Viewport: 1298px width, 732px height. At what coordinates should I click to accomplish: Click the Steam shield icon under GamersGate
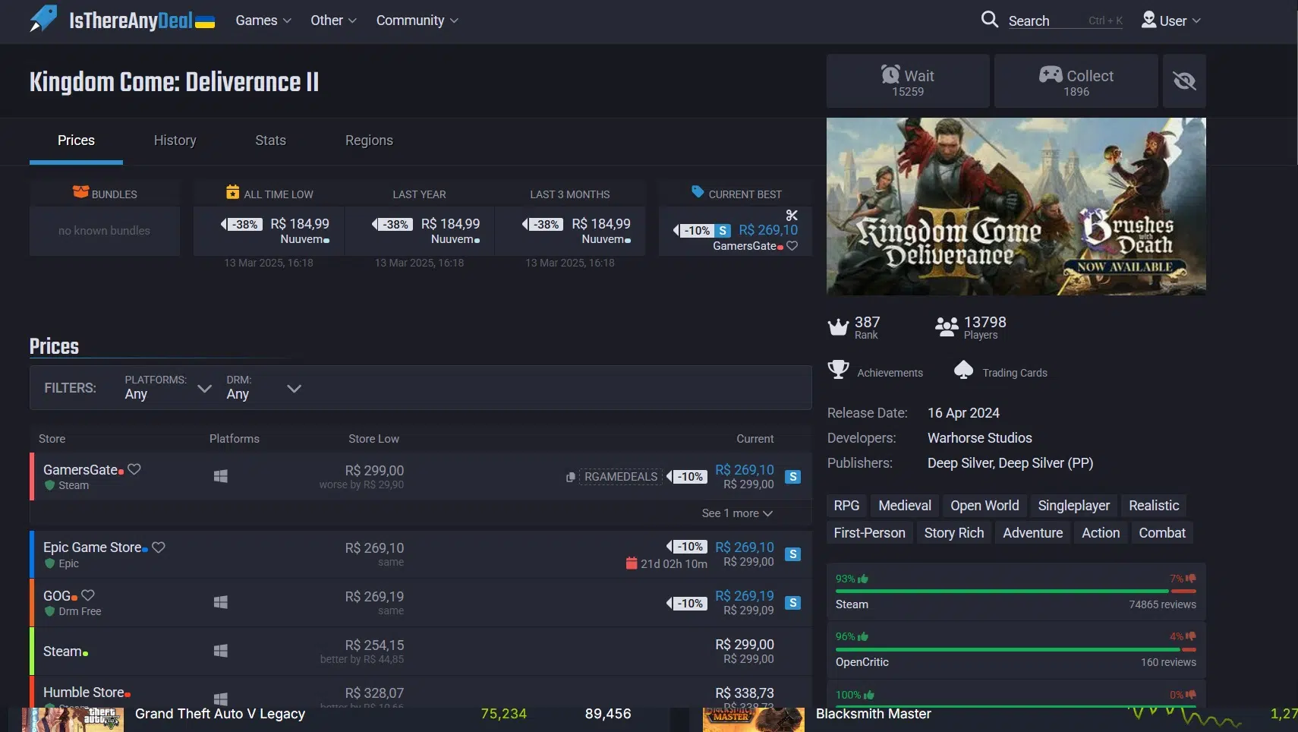49,485
